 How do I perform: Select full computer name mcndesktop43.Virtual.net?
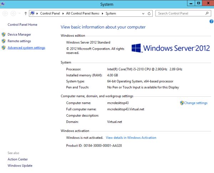point(126,109)
